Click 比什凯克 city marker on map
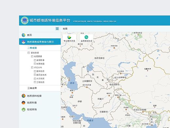The image size is (170, 128). tap(121, 74)
